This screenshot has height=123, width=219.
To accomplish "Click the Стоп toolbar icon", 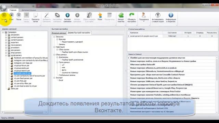I will click(x=11, y=15).
